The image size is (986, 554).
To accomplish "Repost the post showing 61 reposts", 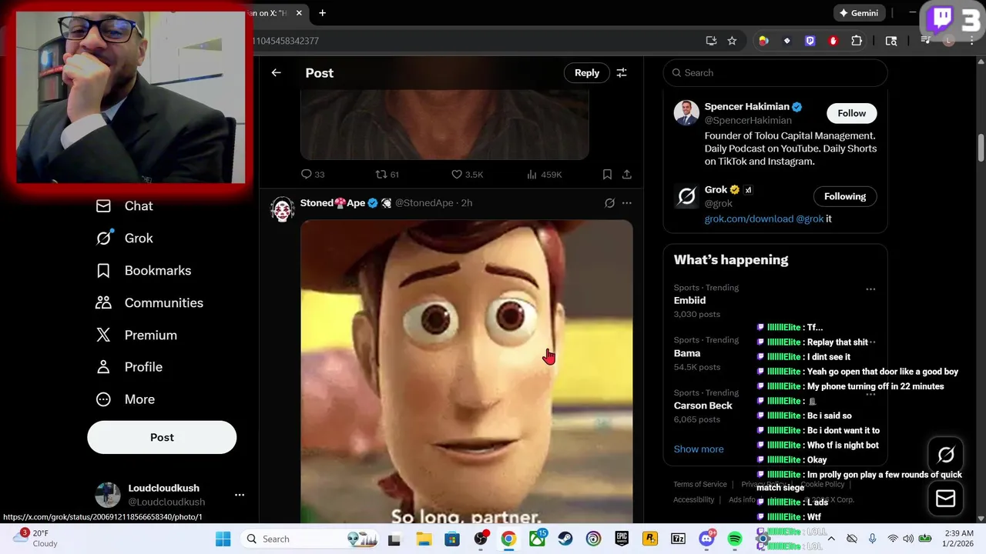I will 381,175.
